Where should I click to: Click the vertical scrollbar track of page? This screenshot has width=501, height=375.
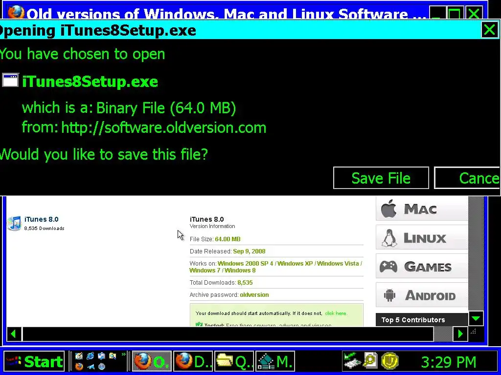(x=476, y=254)
